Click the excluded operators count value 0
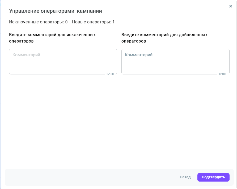Image resolution: width=237 pixels, height=189 pixels. [66, 22]
